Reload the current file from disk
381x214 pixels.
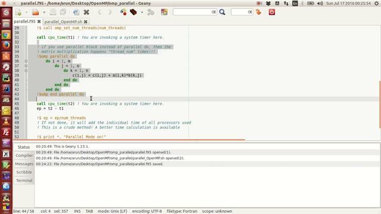coord(76,12)
